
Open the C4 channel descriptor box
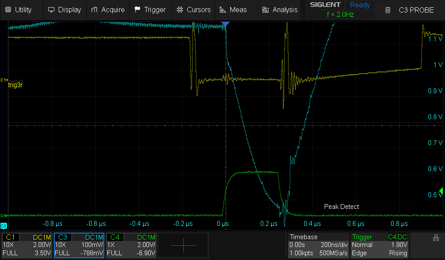coord(131,245)
